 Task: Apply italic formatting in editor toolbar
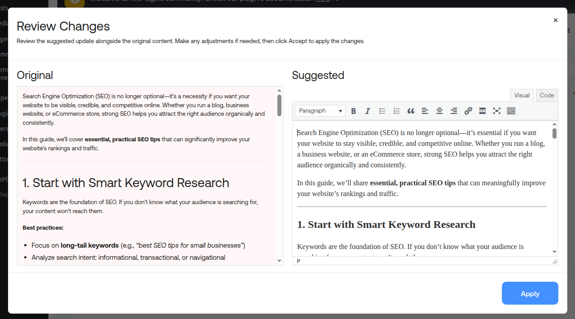[x=368, y=111]
